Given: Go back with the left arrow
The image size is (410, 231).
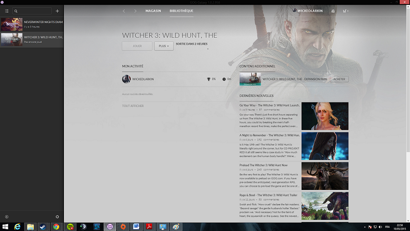Looking at the screenshot, I should coord(124,11).
